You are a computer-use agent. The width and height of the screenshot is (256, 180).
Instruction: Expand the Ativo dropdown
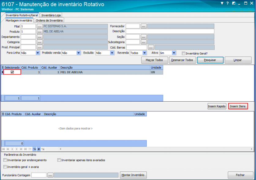174,53
